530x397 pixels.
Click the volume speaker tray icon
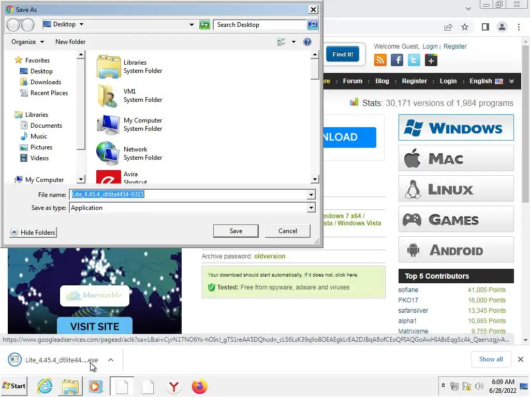479,386
